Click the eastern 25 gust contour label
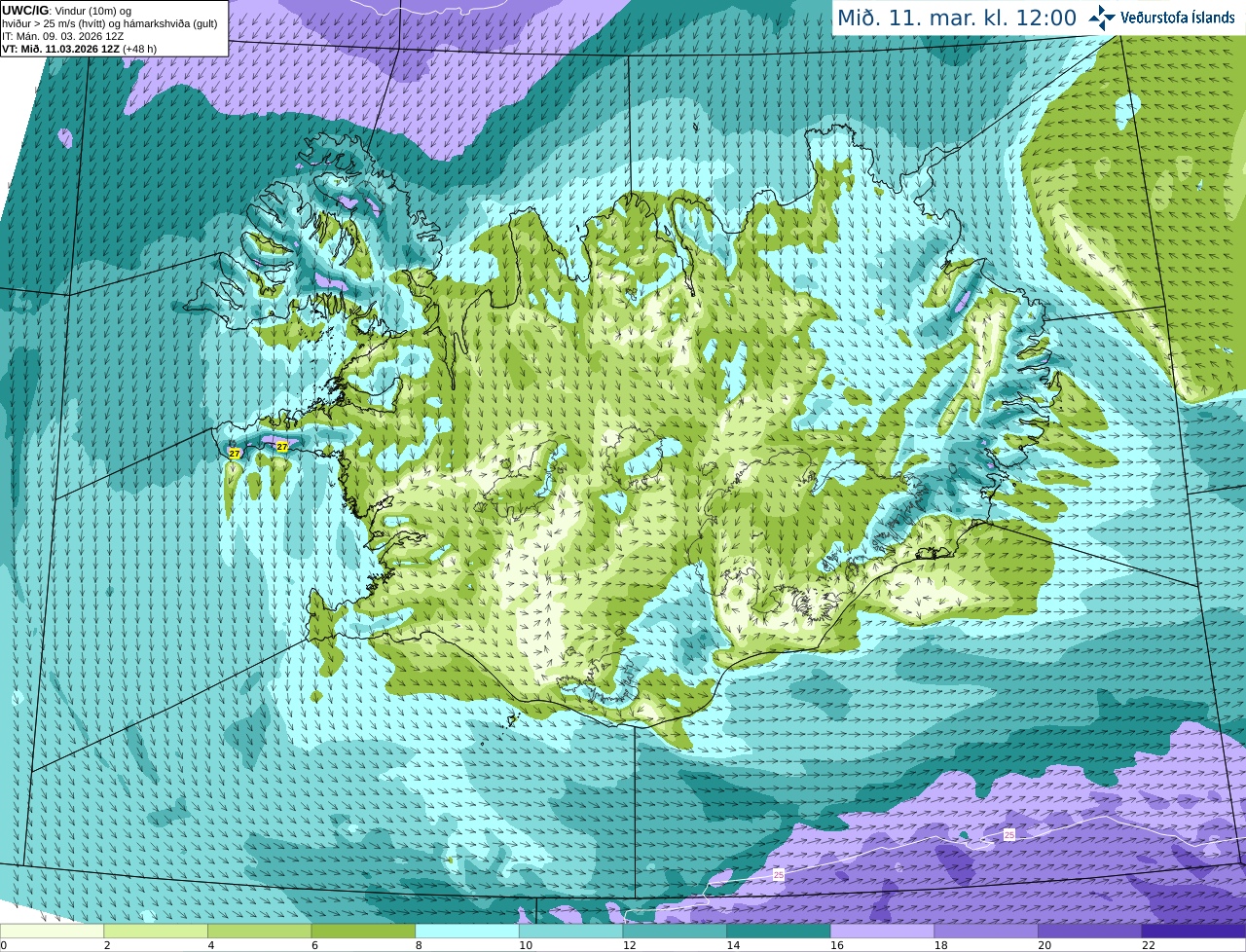 point(1009,835)
